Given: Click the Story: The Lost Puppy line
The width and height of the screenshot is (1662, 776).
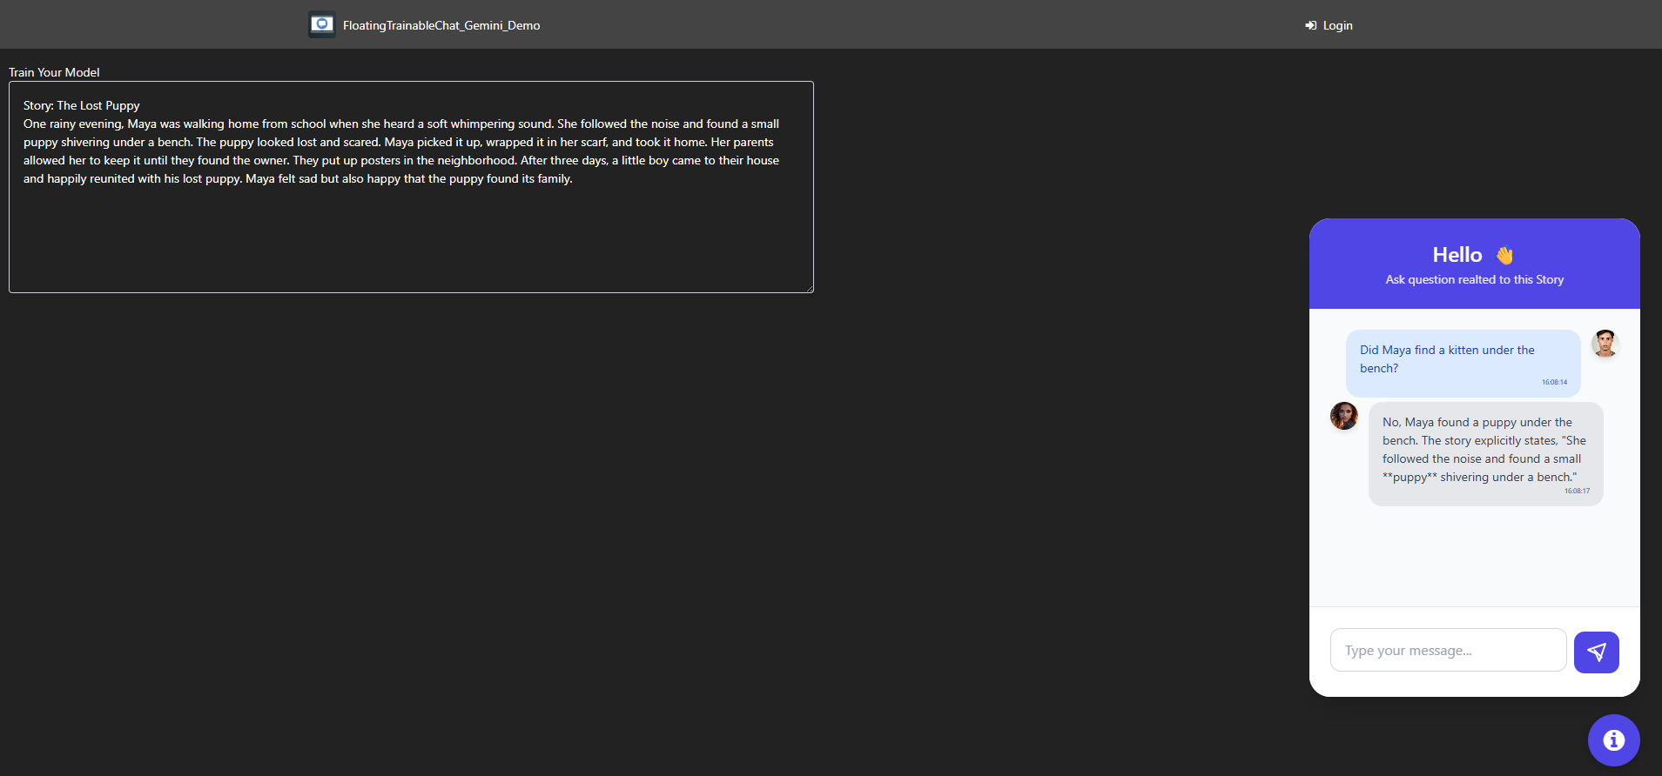Looking at the screenshot, I should point(82,105).
